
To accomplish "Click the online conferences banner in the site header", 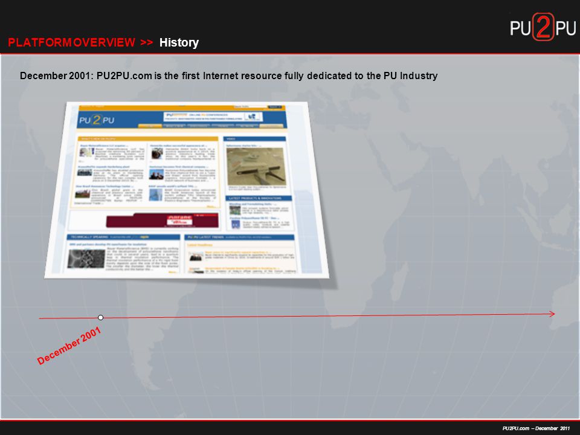I will point(213,117).
